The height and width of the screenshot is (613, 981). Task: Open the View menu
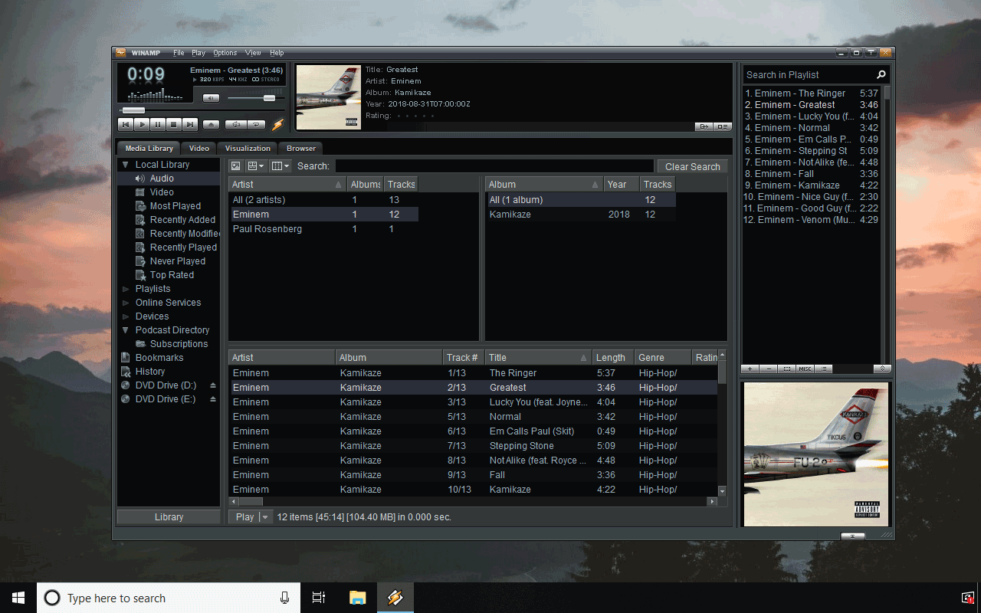[253, 53]
